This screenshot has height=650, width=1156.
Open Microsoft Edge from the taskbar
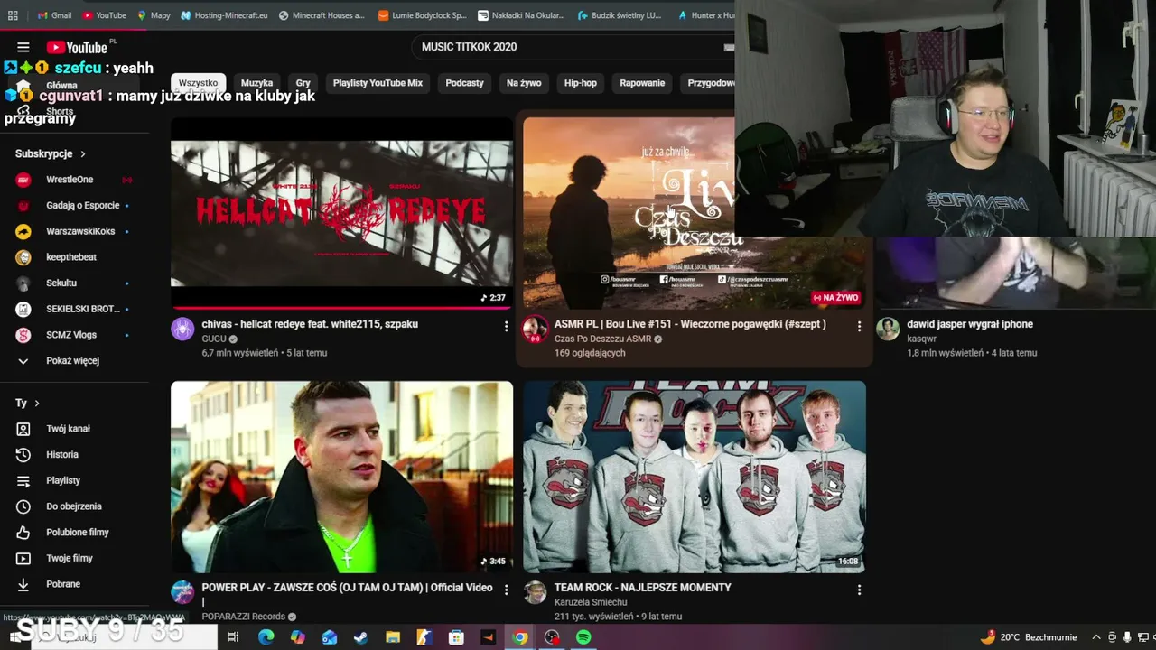click(266, 637)
